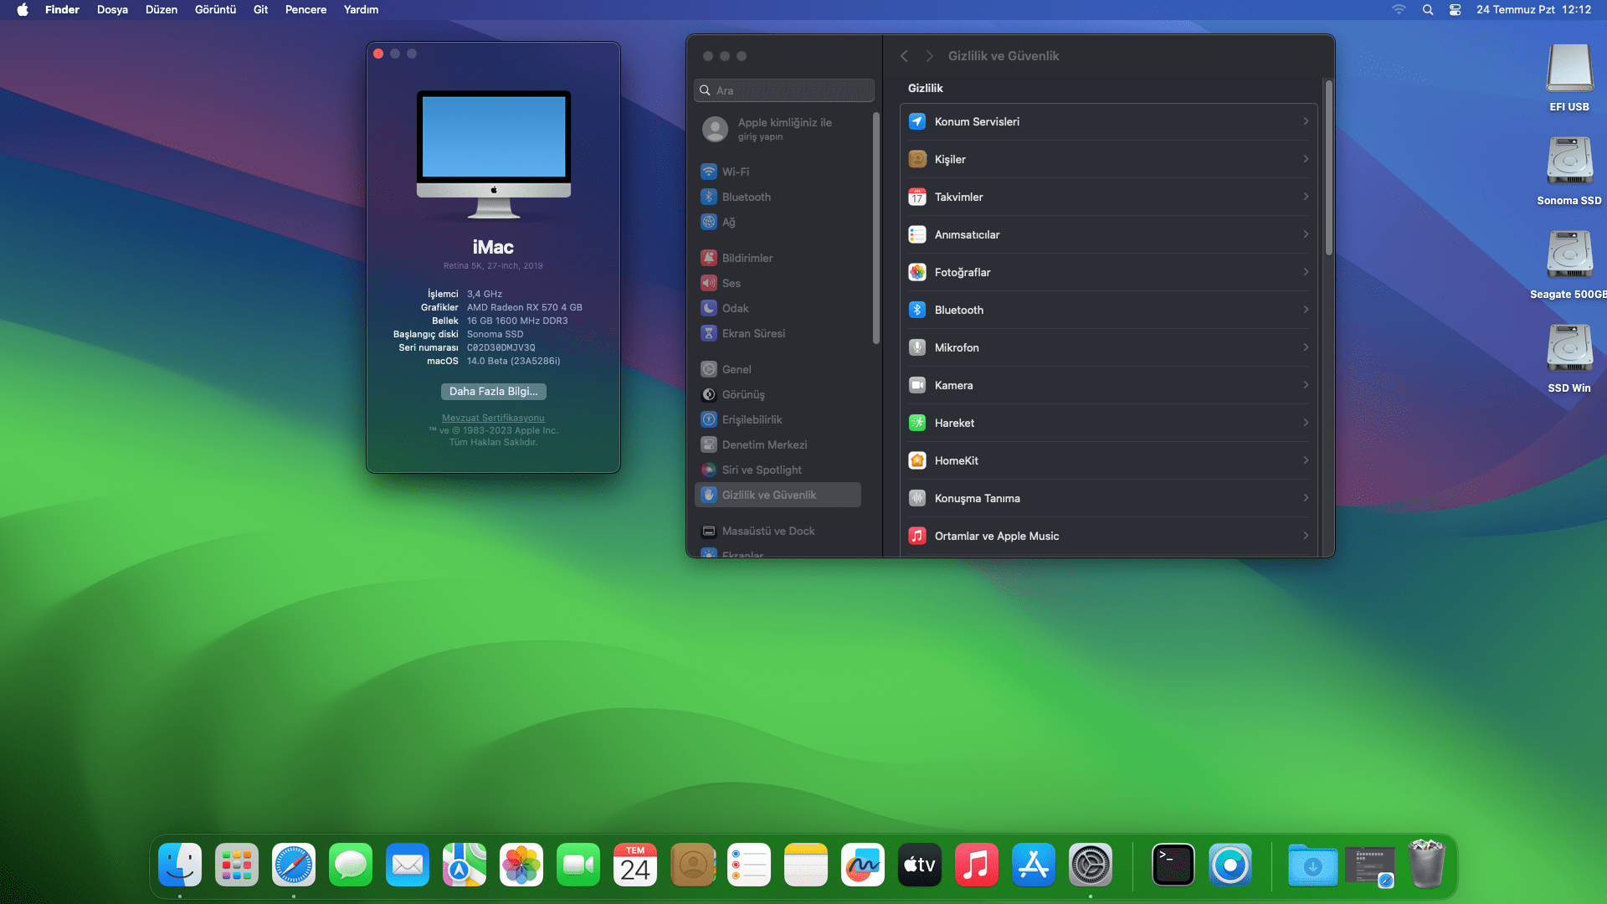Screen dimensions: 1607x904
Task: Open Wi-Fi in settings sidebar
Action: click(735, 172)
